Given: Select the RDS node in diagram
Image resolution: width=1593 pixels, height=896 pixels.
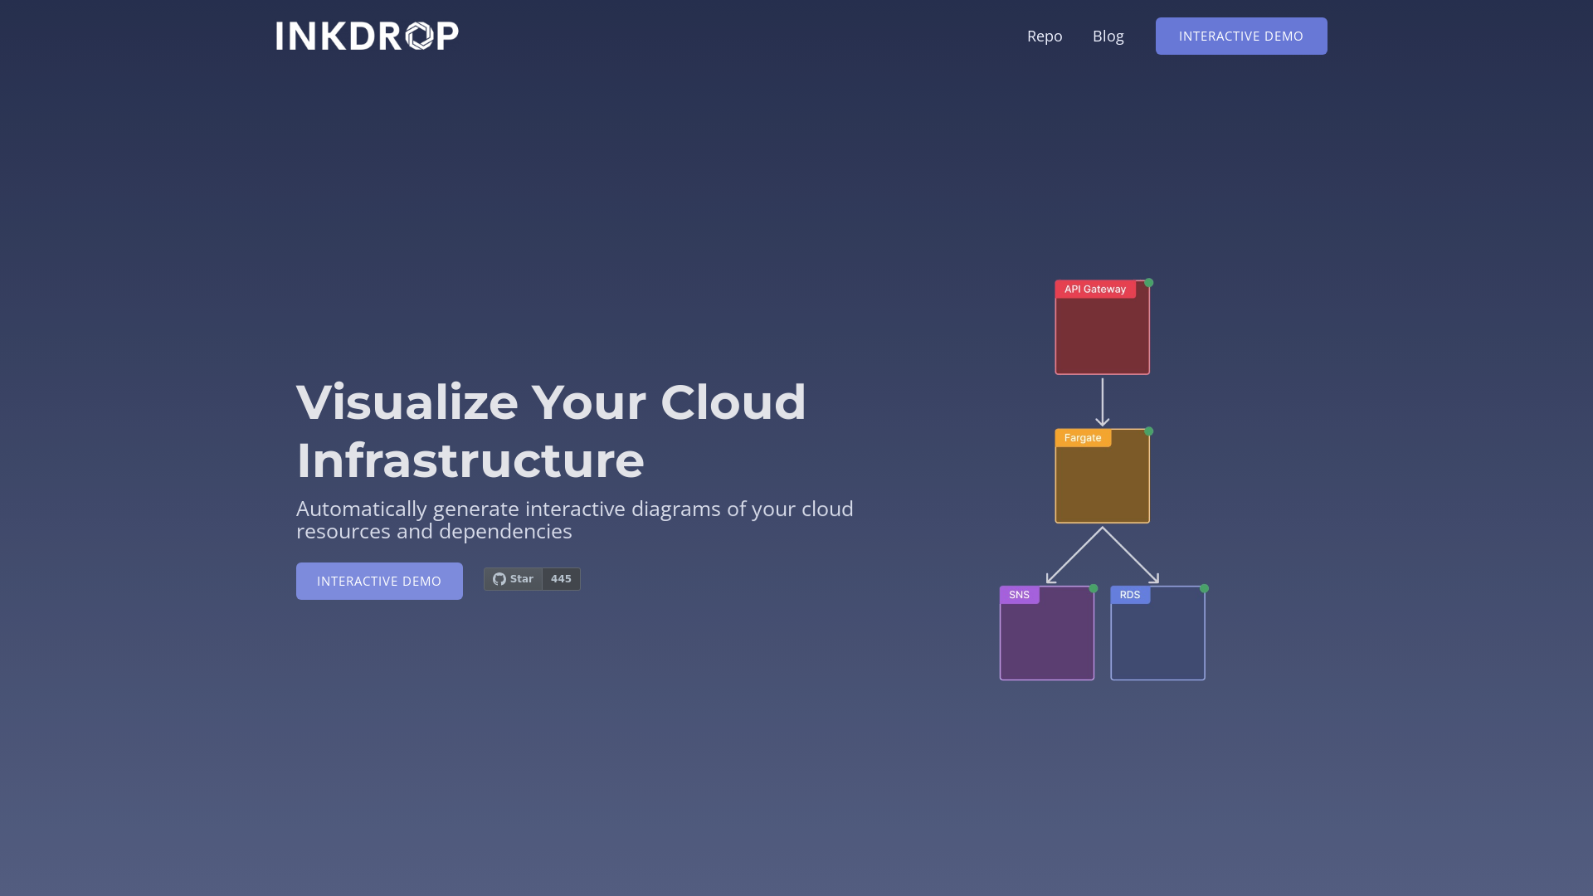Looking at the screenshot, I should pos(1158,633).
